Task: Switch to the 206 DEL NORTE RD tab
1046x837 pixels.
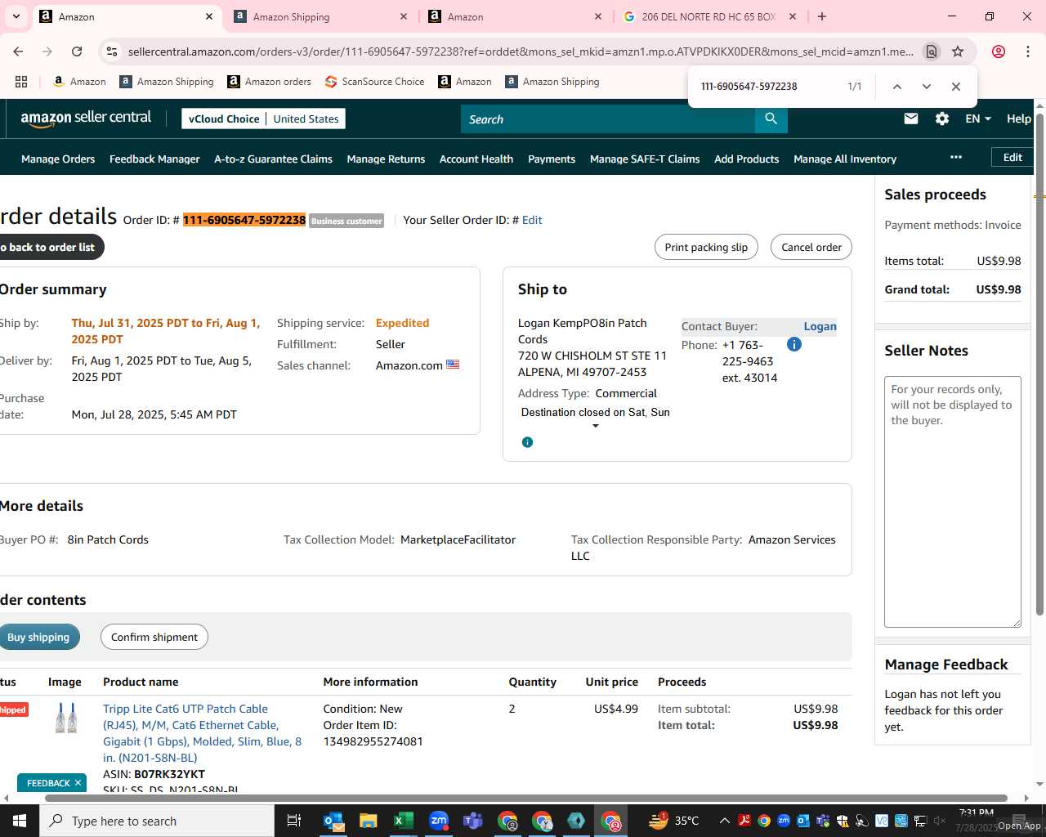Action: [708, 16]
